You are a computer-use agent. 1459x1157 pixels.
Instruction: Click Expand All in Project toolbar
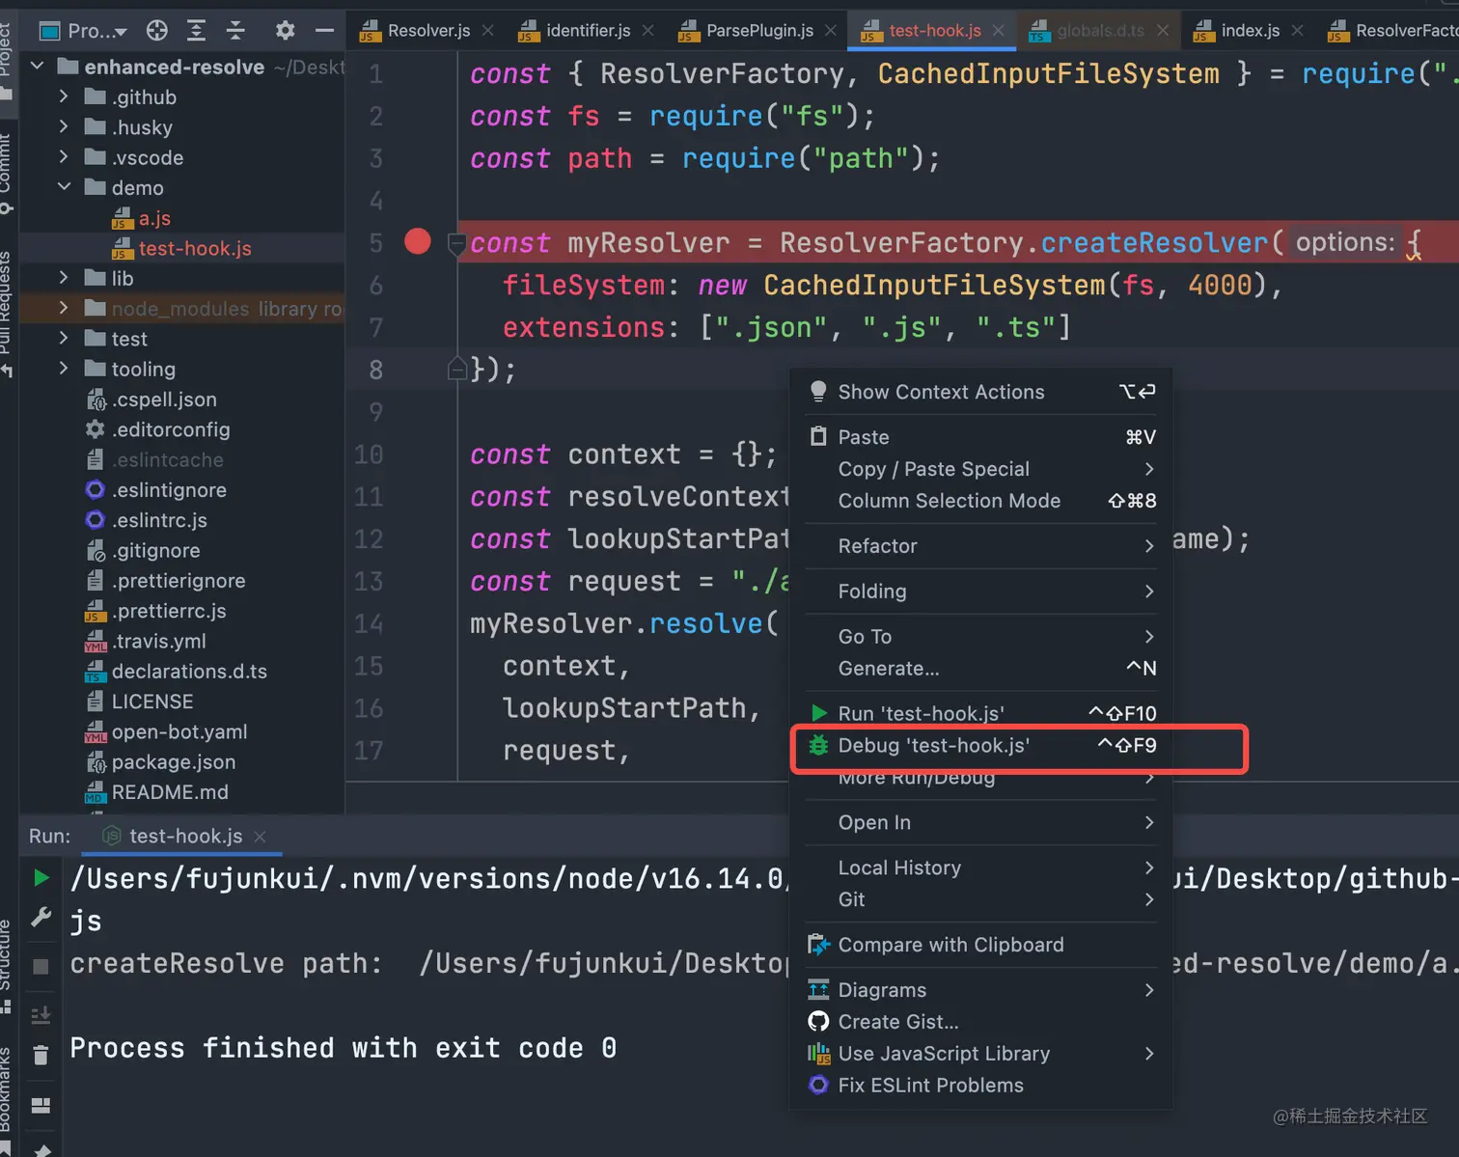point(196,31)
